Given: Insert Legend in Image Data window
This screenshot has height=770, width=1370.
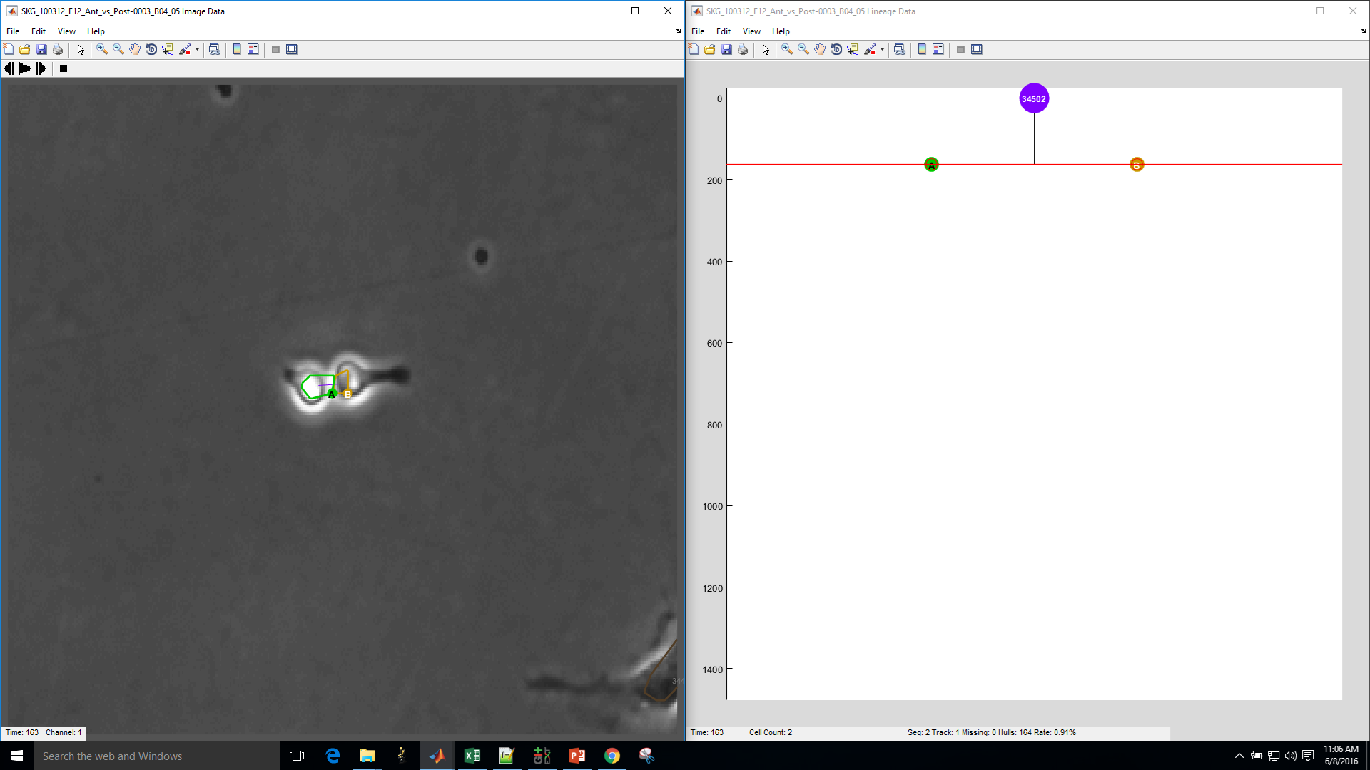Looking at the screenshot, I should click(253, 49).
